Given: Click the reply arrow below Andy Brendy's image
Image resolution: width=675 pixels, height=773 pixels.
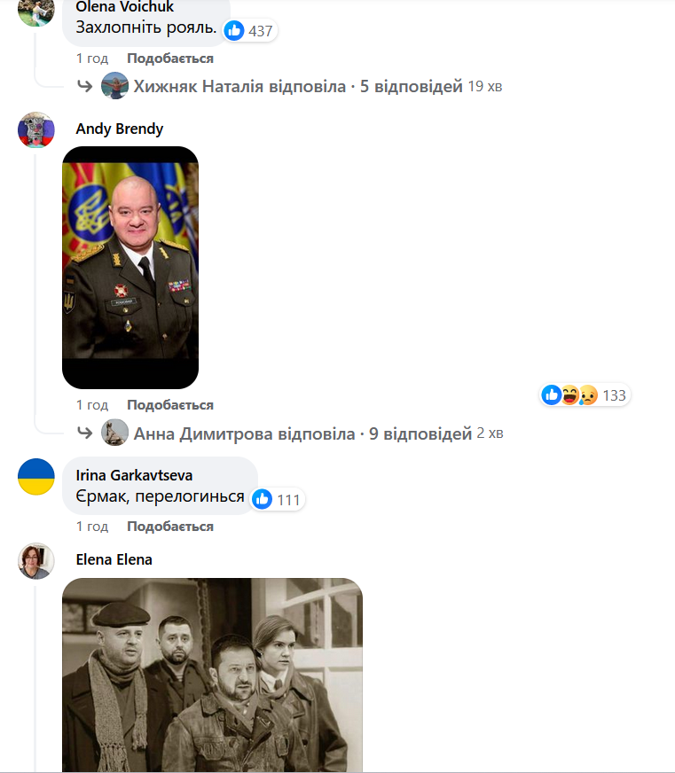Looking at the screenshot, I should point(85,433).
